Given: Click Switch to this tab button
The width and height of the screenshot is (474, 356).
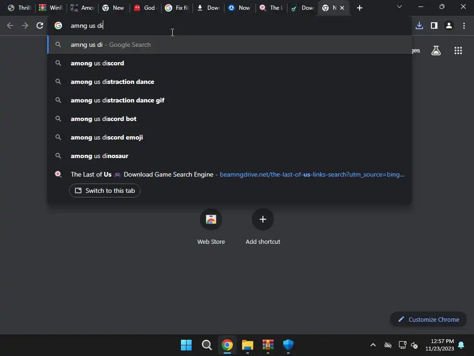Looking at the screenshot, I should pyautogui.click(x=105, y=191).
